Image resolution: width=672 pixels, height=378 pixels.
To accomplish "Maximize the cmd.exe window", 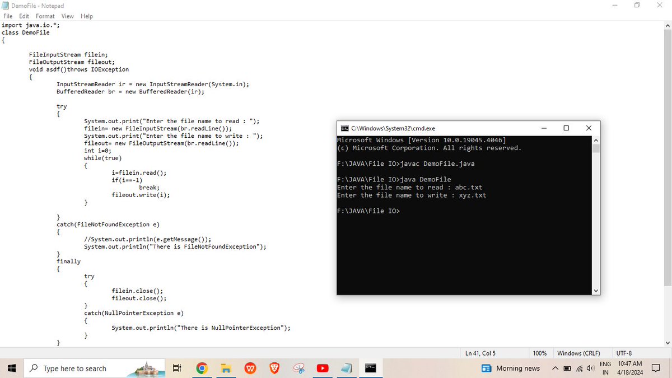I will (566, 128).
